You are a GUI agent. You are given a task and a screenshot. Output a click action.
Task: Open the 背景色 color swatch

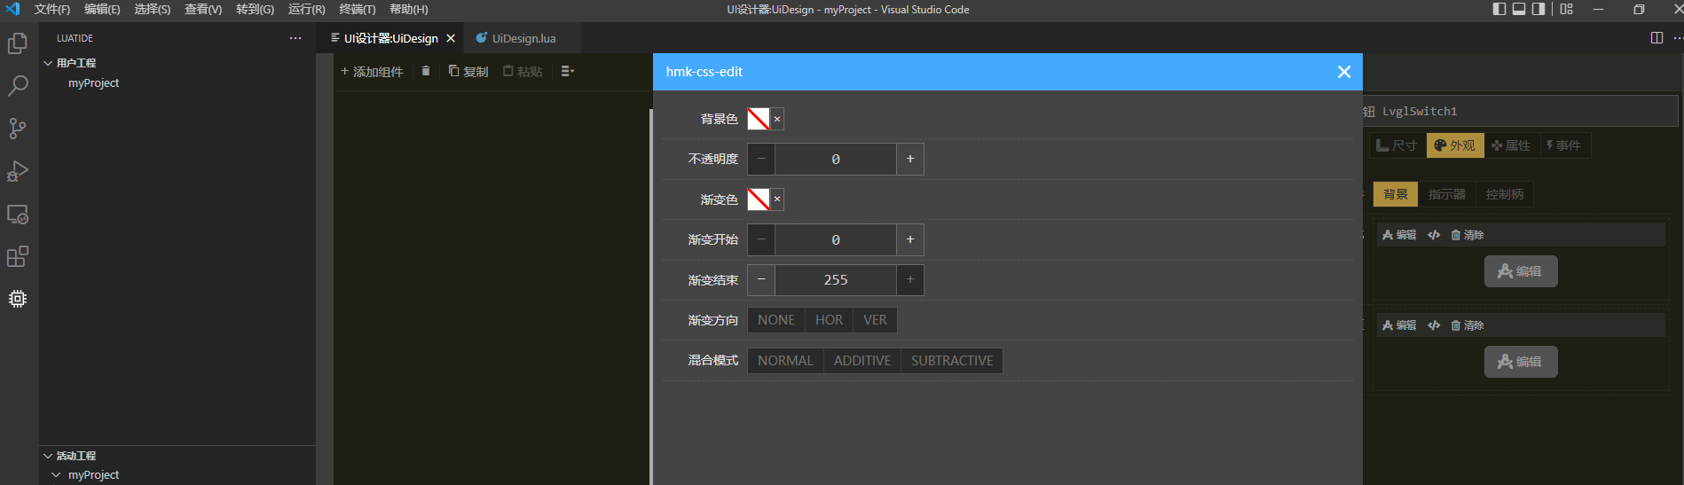759,119
